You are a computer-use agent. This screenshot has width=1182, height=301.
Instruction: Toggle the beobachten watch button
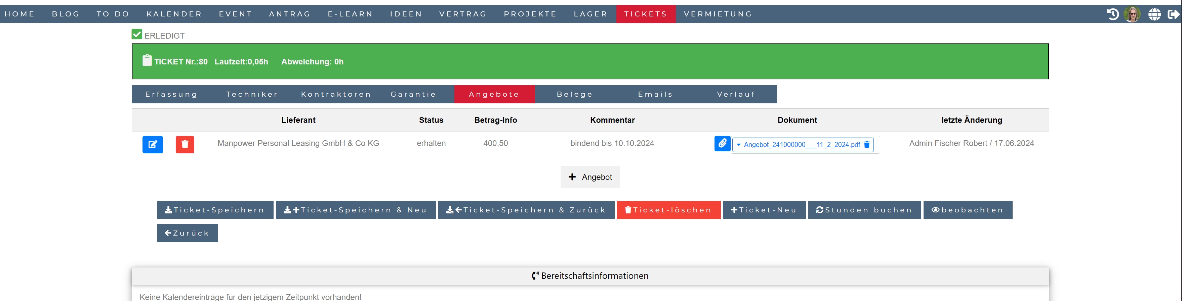pyautogui.click(x=967, y=210)
